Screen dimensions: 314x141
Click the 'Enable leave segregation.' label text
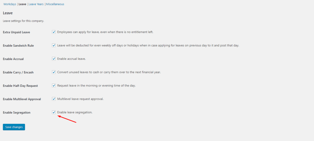point(75,112)
